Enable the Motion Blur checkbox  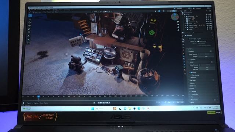click(191, 94)
